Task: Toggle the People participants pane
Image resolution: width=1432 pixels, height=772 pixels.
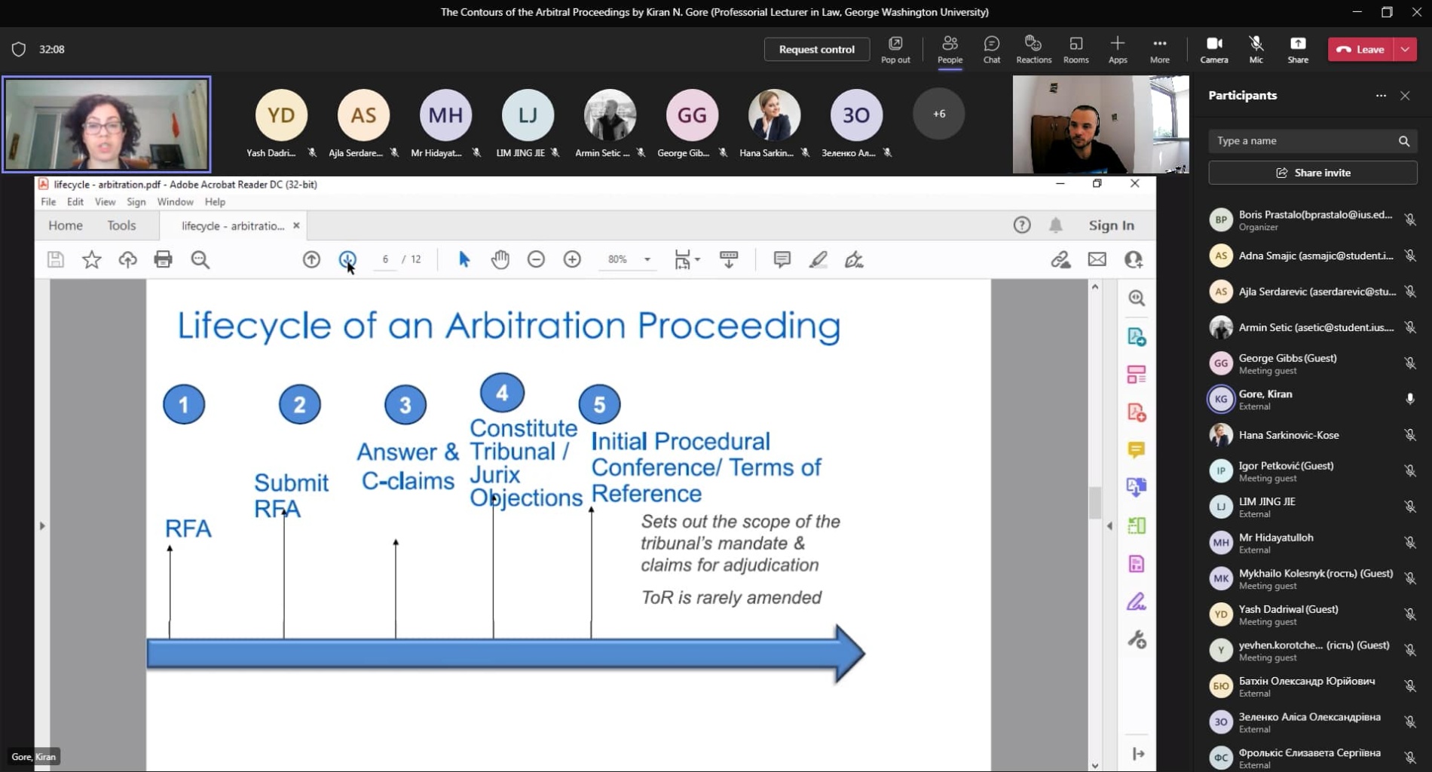Action: 950,49
